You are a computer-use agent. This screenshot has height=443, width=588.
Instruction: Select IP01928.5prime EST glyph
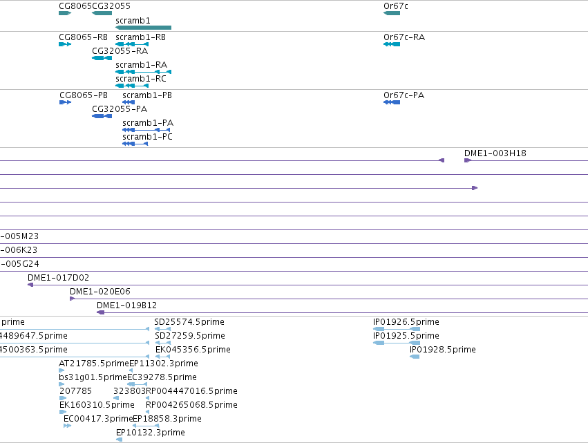click(x=415, y=357)
